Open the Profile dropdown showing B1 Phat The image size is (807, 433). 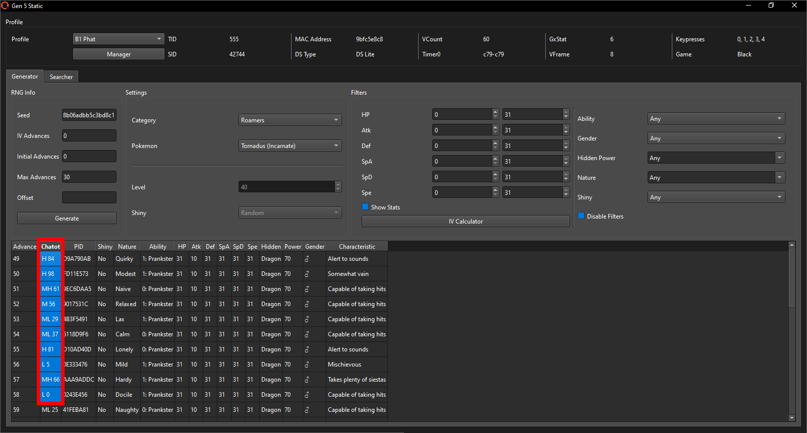coord(119,39)
